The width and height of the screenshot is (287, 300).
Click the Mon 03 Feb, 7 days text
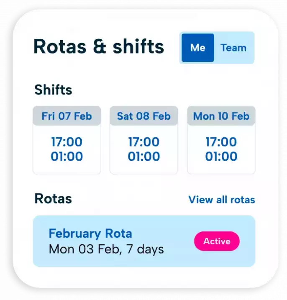(106, 249)
